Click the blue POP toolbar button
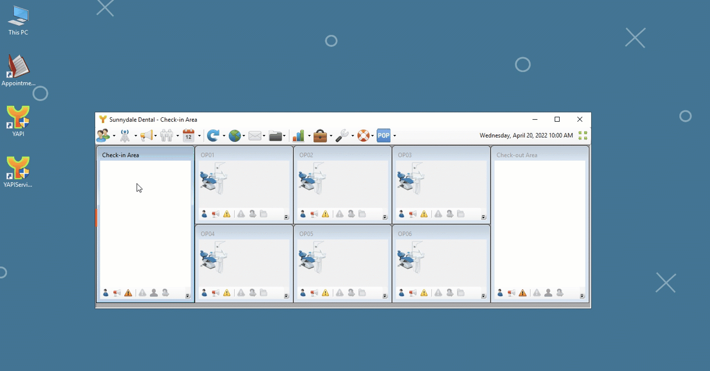This screenshot has width=710, height=371. click(384, 135)
